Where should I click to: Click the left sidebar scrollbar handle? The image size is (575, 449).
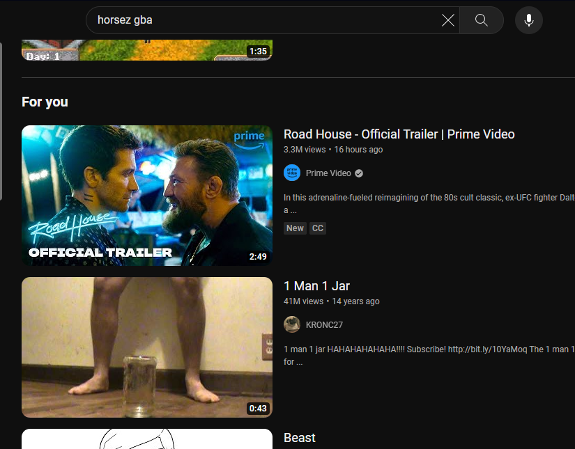(x=1, y=121)
